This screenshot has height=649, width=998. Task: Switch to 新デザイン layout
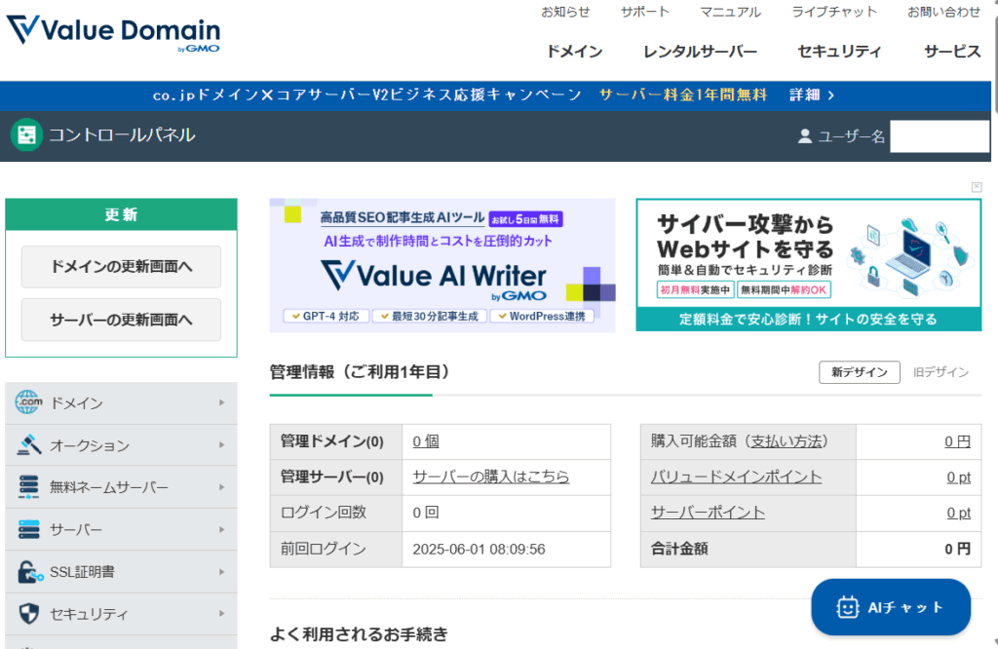[x=860, y=372]
